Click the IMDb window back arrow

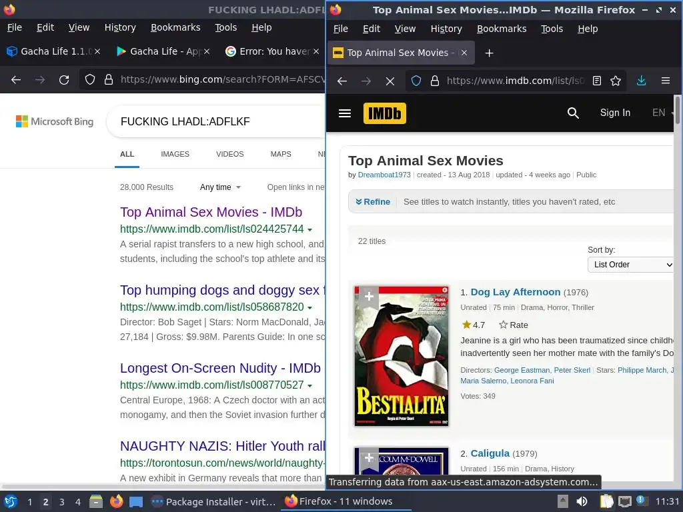(x=342, y=81)
